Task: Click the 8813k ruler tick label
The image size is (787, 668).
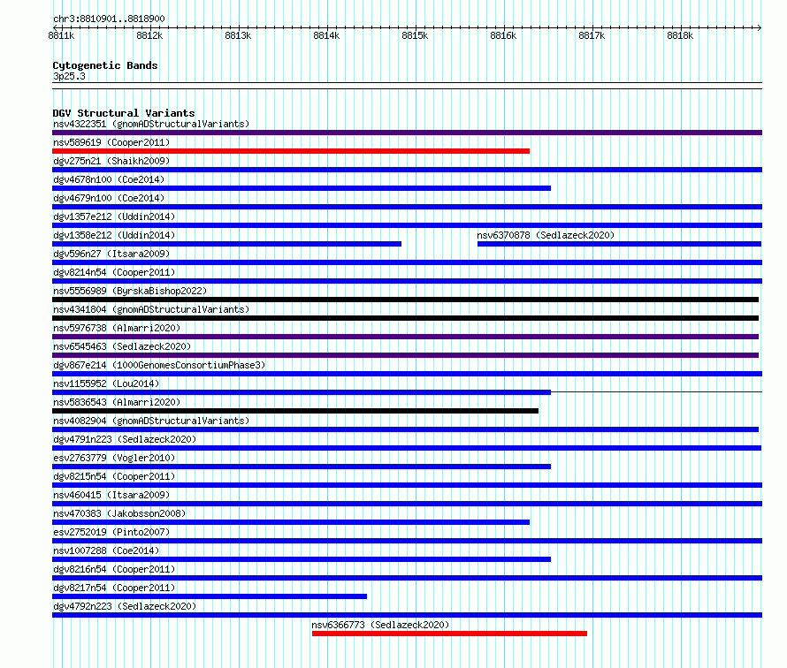Action: [x=238, y=35]
